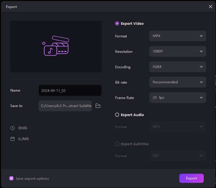Select the Export Video radio button
This screenshot has height=188, width=216.
(117, 23)
